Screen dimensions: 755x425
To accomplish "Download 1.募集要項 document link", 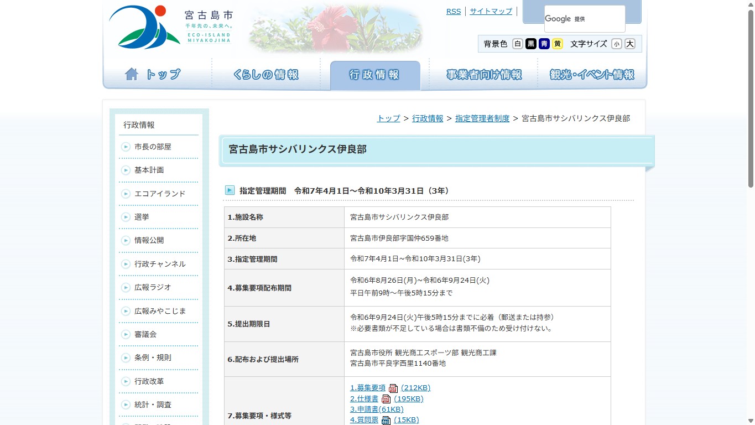I will pyautogui.click(x=368, y=388).
